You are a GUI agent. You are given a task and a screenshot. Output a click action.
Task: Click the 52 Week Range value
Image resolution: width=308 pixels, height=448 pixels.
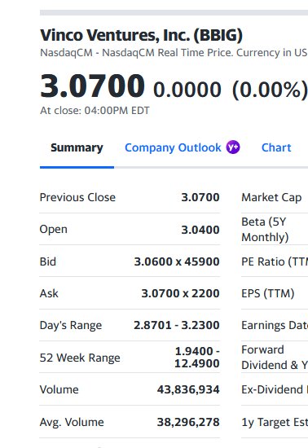[x=197, y=357]
